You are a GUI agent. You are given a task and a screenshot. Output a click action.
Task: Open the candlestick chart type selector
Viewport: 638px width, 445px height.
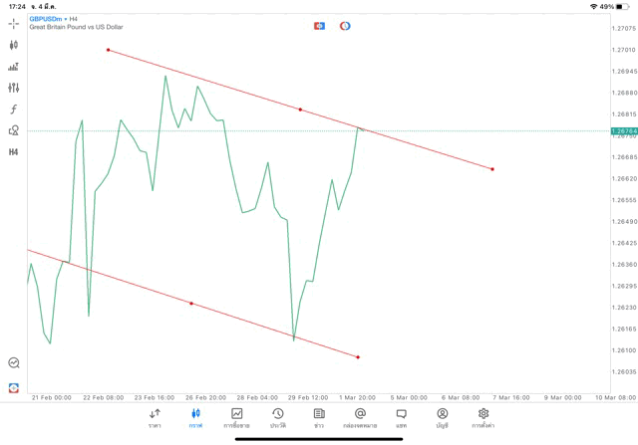14,45
